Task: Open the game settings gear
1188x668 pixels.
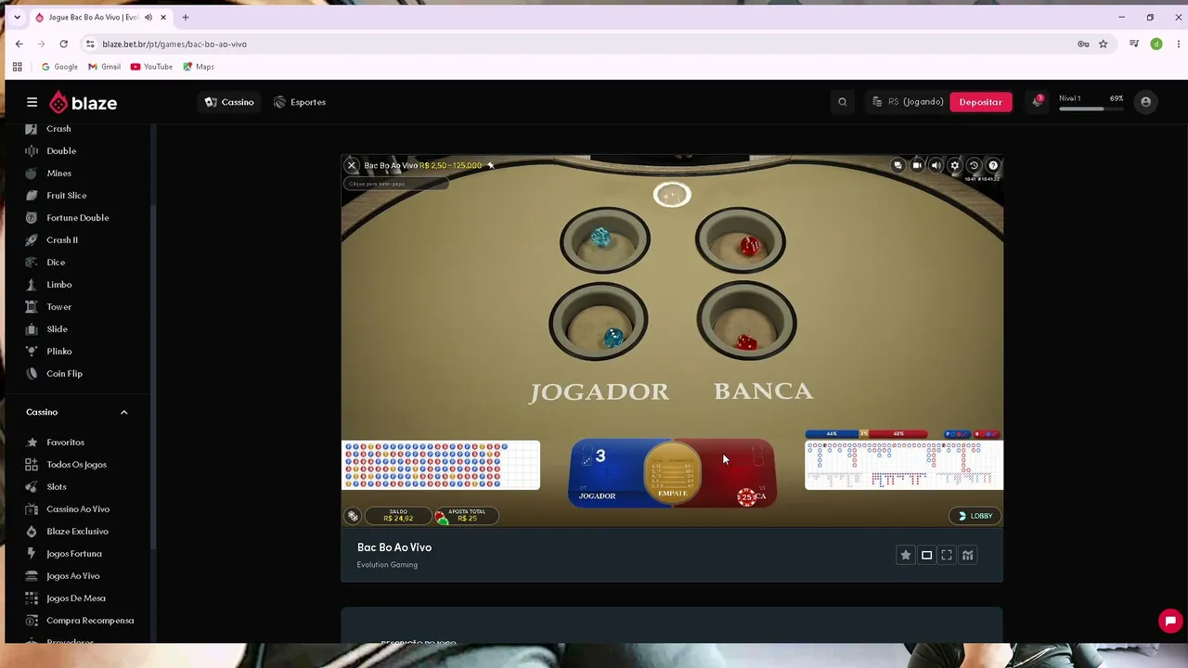Action: (x=955, y=165)
